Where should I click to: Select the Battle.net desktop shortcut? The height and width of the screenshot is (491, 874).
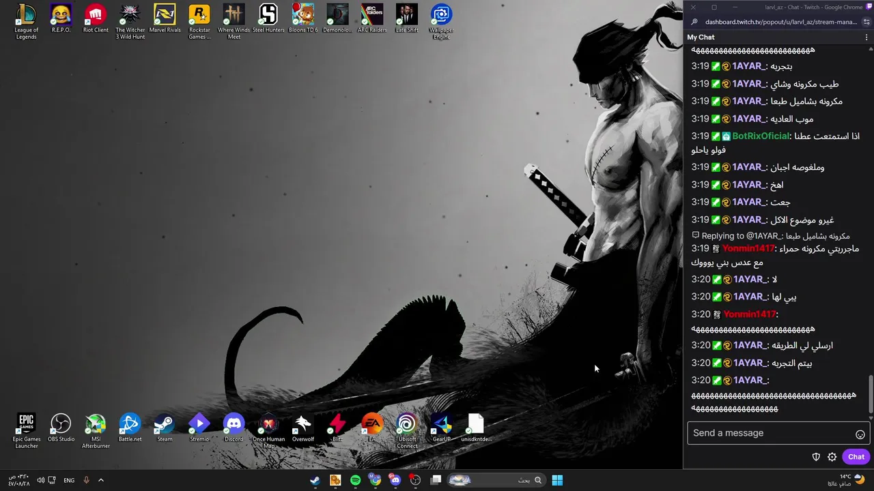coord(130,428)
